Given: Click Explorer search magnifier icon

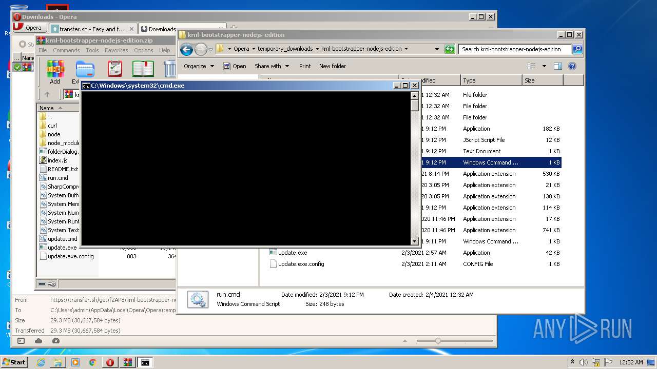Looking at the screenshot, I should 577,49.
